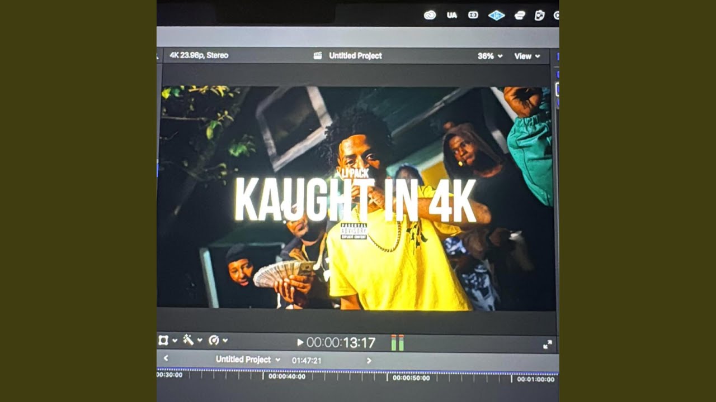Screen dimensions: 716x402
Task: Click the magic wand enhancements icon
Action: [x=188, y=339]
